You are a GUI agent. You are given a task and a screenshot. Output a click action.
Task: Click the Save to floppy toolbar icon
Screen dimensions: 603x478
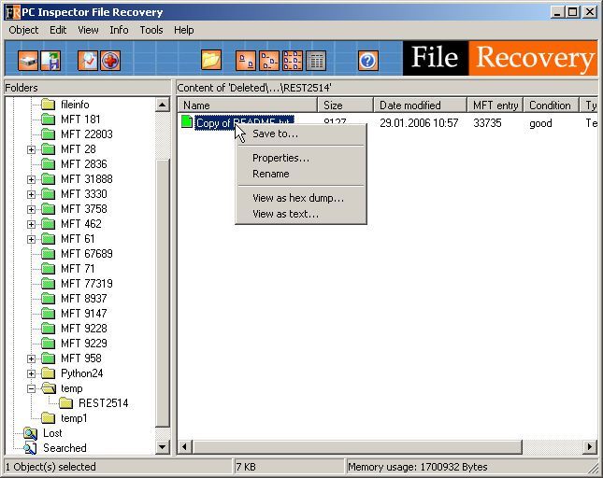(50, 61)
